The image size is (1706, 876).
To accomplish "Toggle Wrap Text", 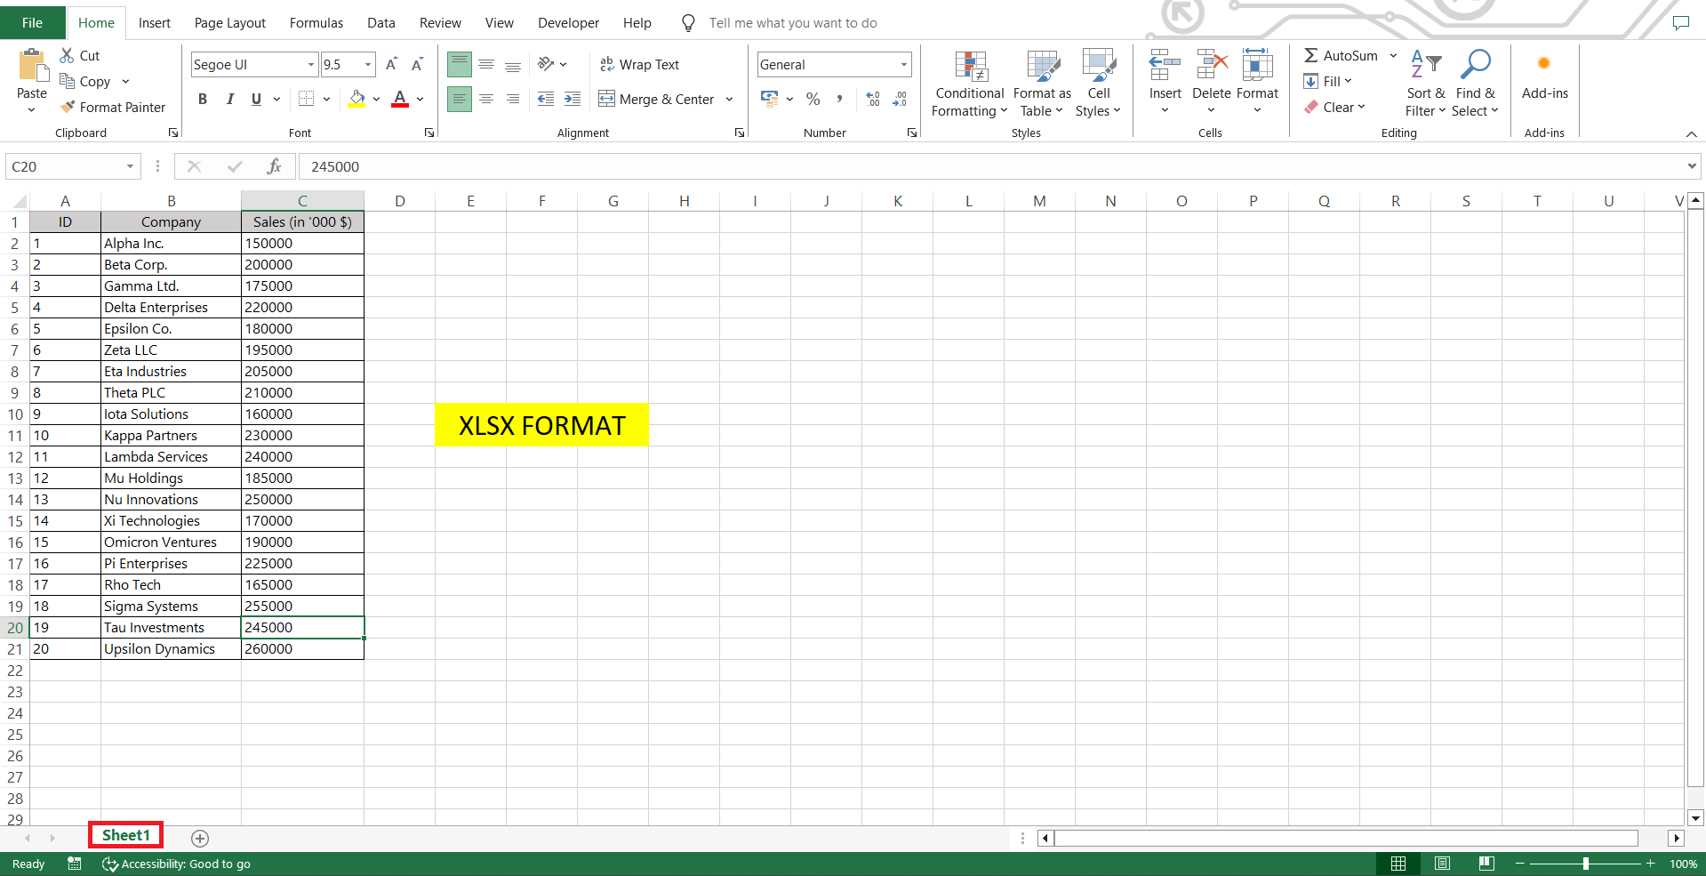I will [639, 64].
